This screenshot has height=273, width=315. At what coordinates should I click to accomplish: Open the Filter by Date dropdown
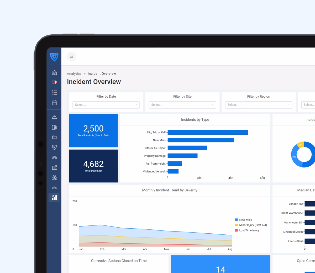coord(106,105)
